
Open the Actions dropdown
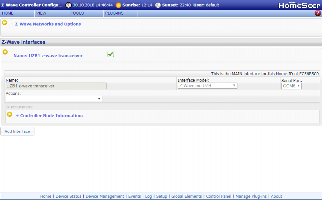click(x=54, y=99)
